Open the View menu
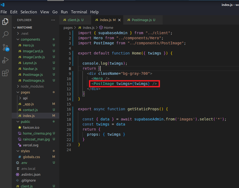The height and width of the screenshot is (188, 239). coord(45,12)
